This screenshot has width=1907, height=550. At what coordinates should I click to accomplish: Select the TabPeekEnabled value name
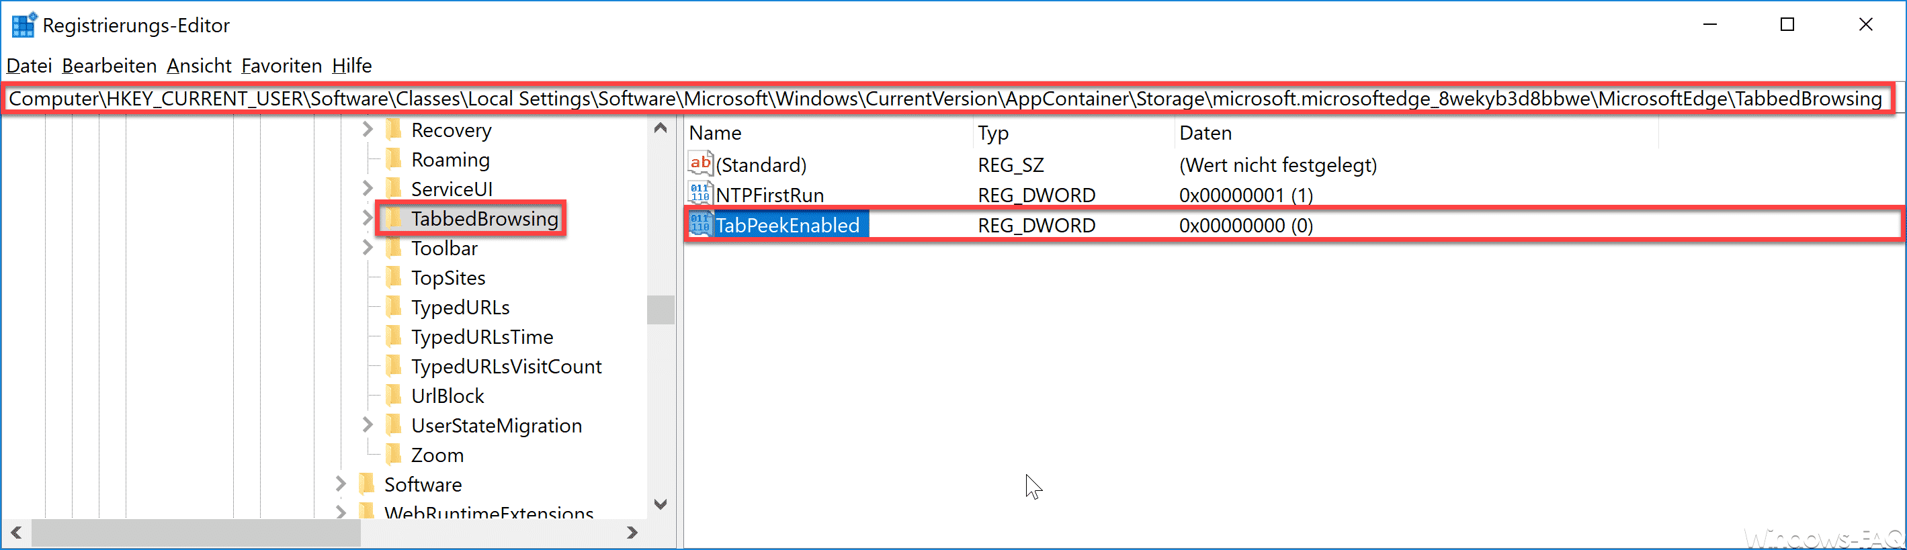pyautogui.click(x=788, y=226)
